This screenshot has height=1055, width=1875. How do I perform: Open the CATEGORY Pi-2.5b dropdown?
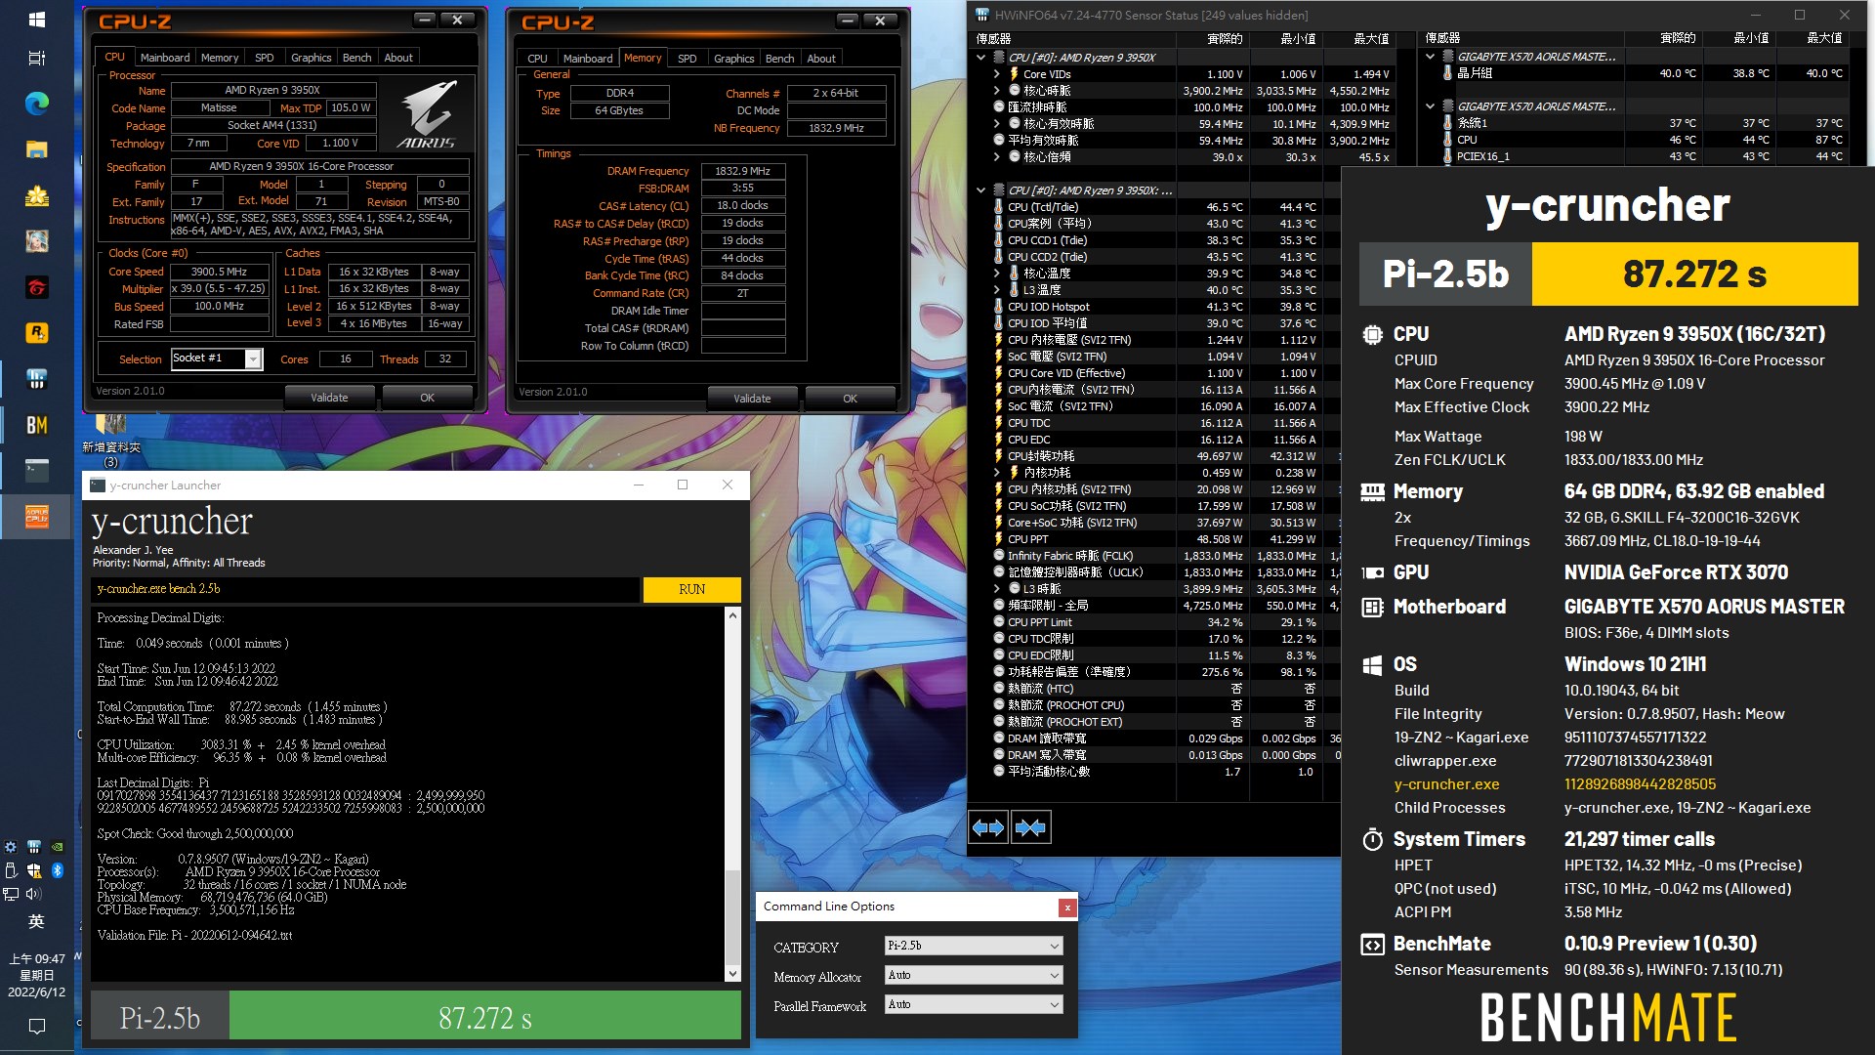(x=974, y=946)
